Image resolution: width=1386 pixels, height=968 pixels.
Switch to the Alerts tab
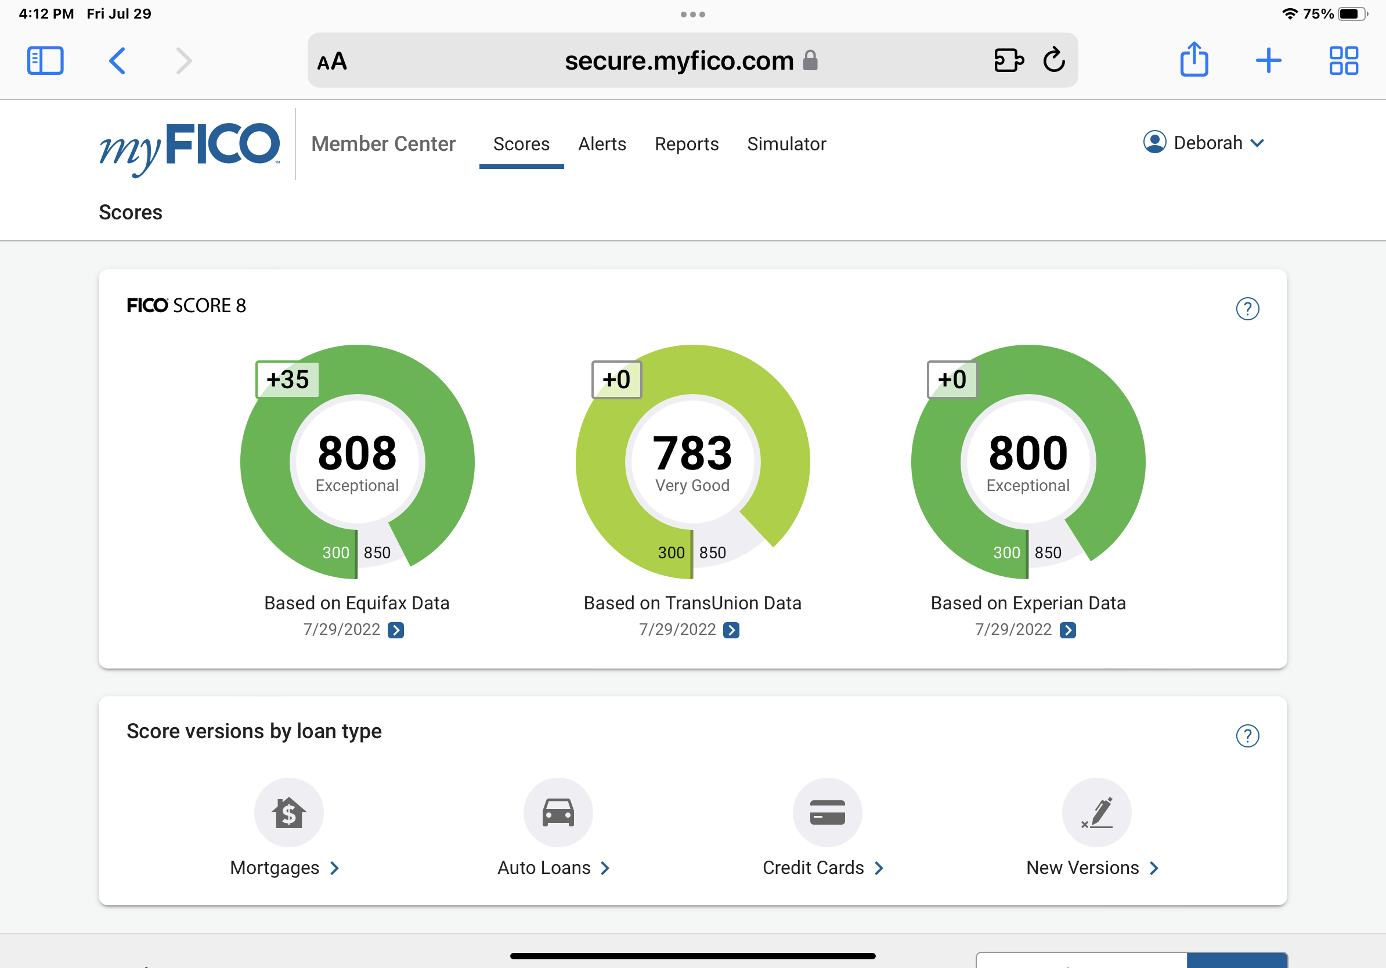[602, 145]
